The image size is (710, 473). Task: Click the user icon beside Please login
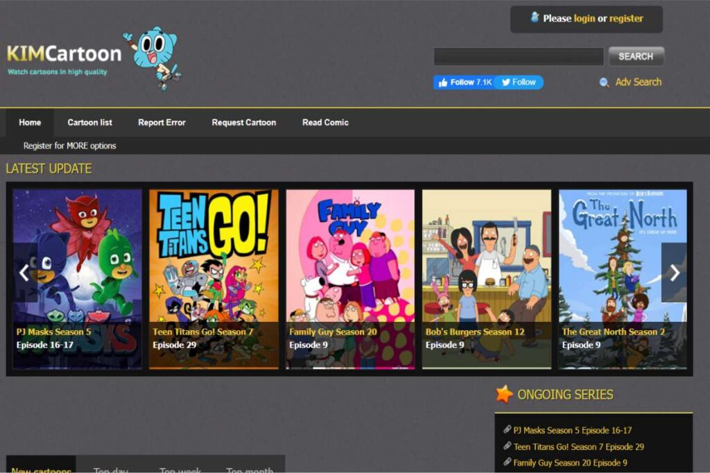(535, 17)
